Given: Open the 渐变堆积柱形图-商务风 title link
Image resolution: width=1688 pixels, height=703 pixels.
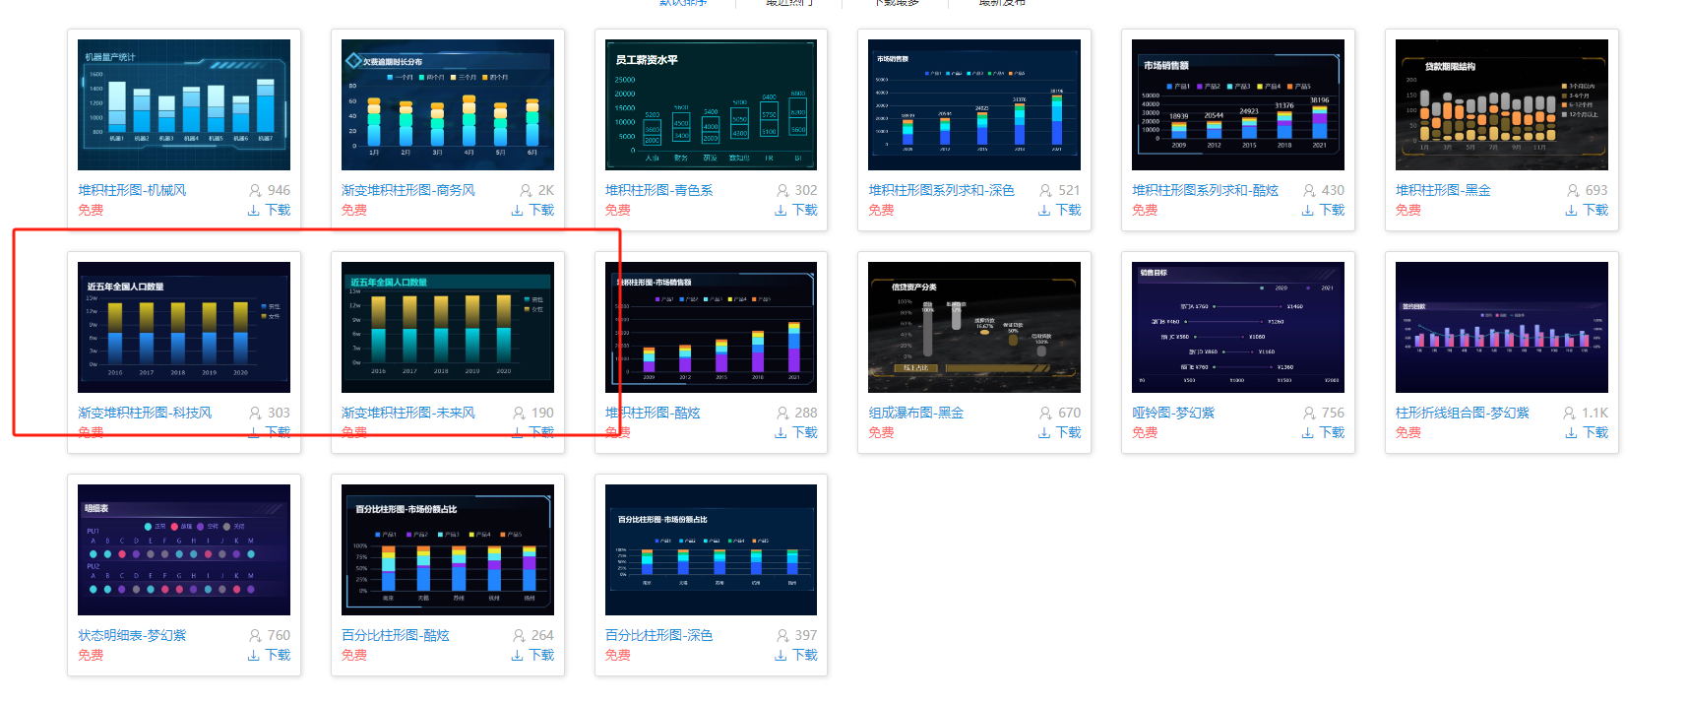Looking at the screenshot, I should coord(408,190).
